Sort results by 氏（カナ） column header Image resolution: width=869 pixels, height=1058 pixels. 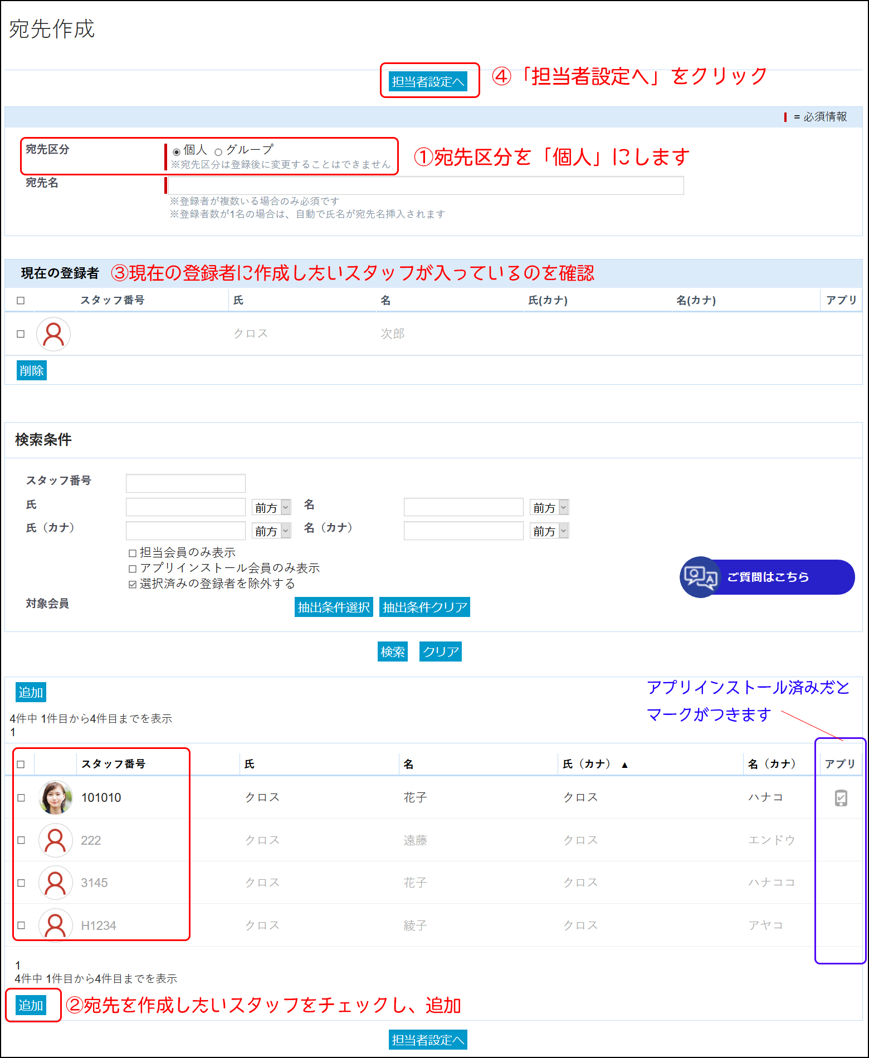587,764
